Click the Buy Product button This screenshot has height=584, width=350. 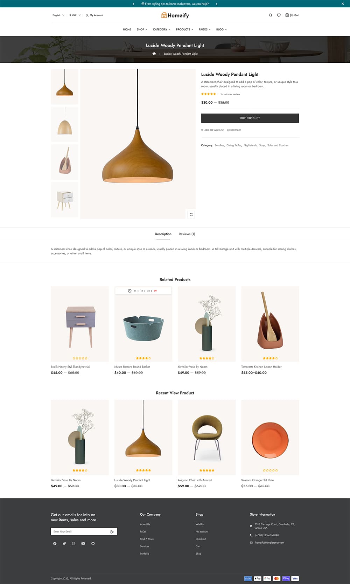(x=250, y=118)
